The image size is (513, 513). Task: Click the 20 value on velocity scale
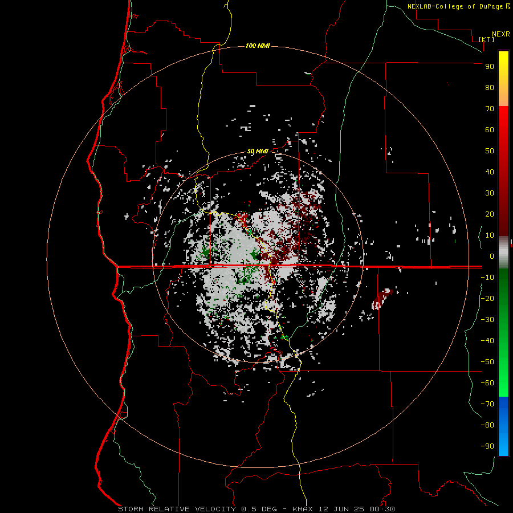point(490,214)
